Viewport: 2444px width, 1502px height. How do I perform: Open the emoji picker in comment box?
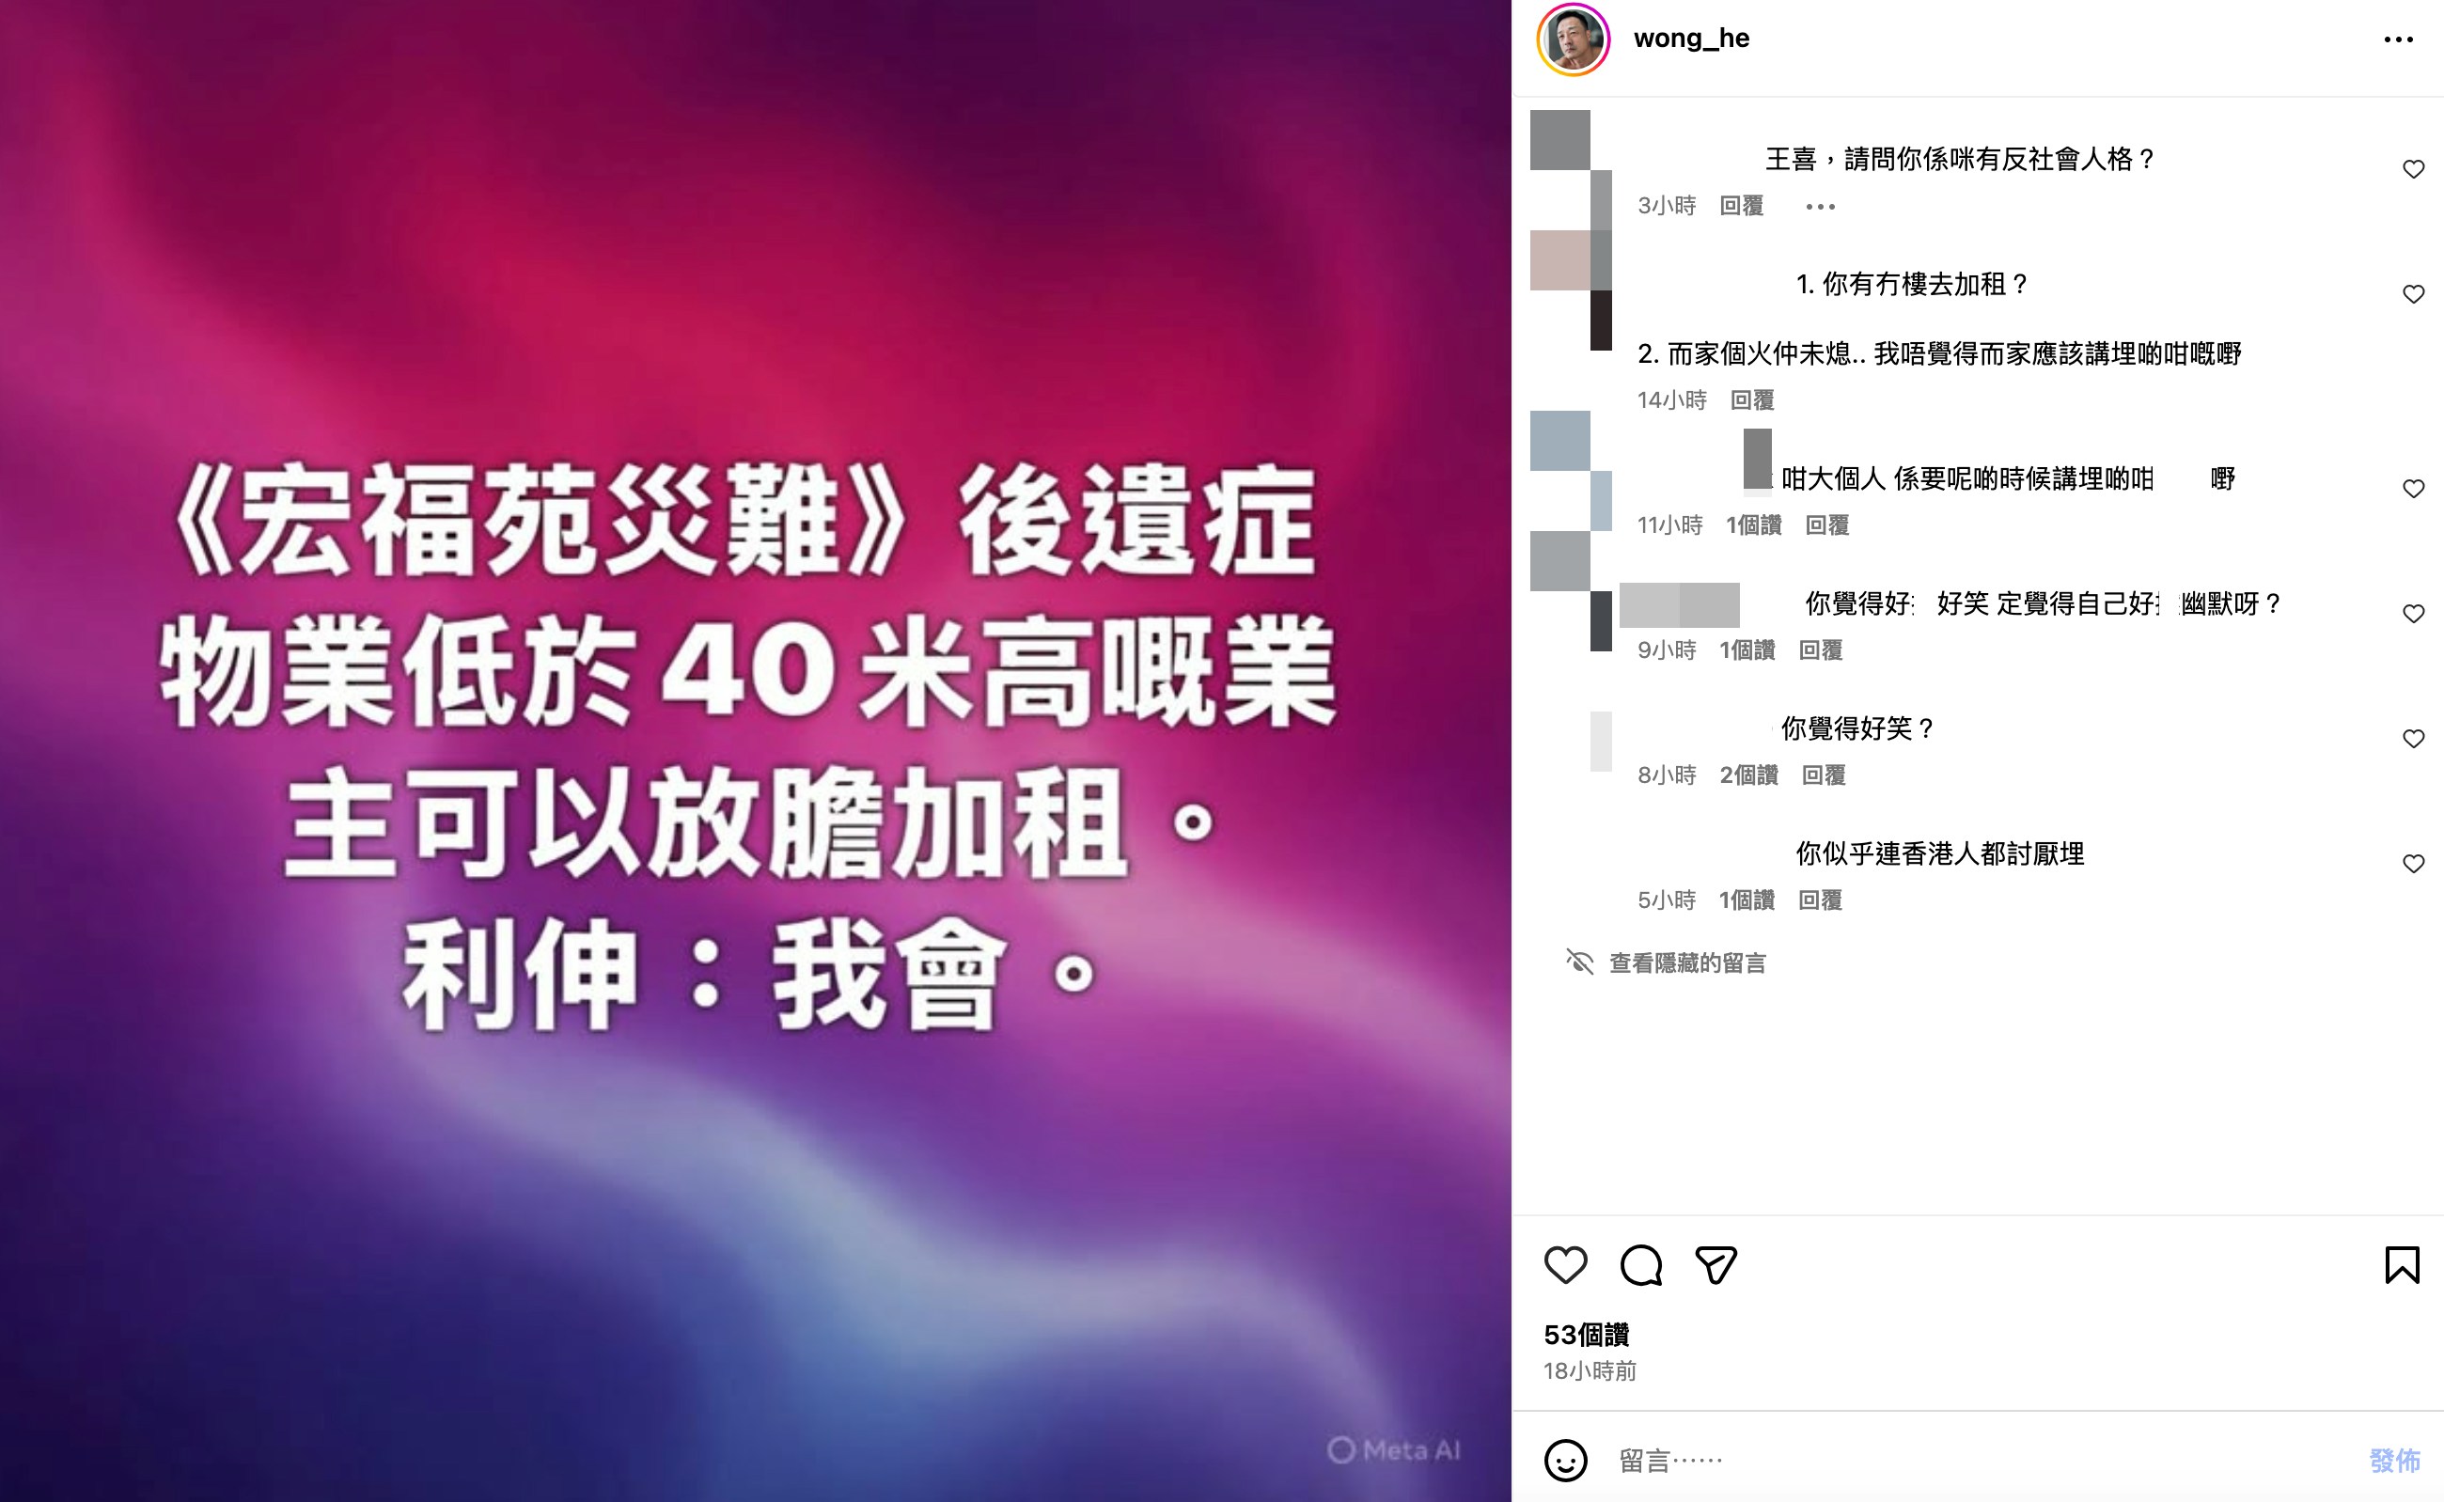pos(1566,1461)
